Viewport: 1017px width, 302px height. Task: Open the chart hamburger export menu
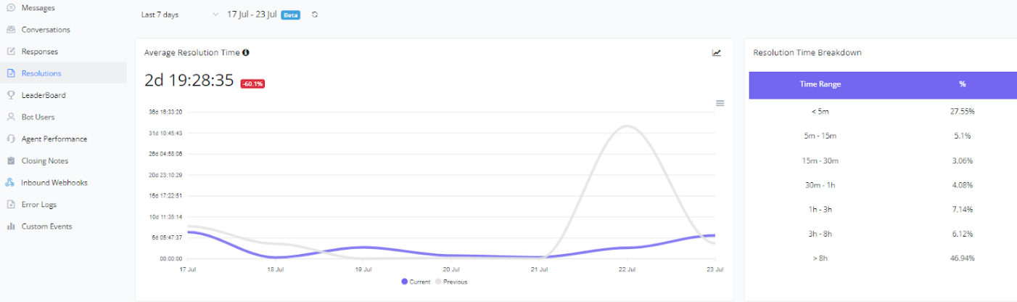point(720,103)
